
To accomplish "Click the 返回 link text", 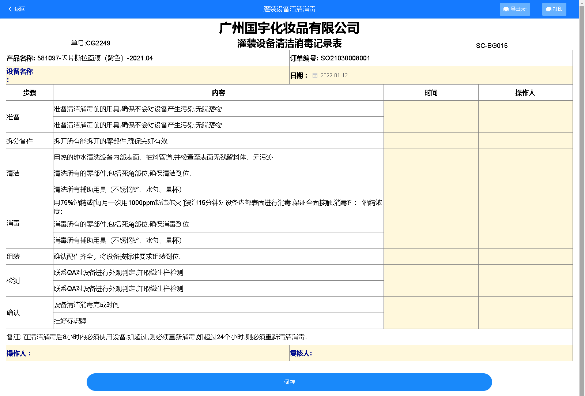I will pyautogui.click(x=20, y=9).
